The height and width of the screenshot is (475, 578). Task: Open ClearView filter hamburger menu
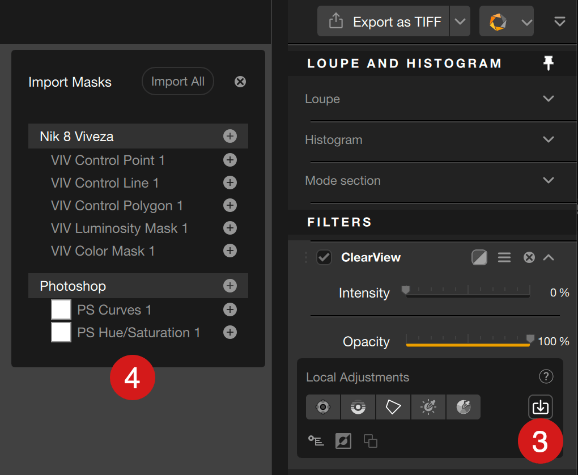click(x=504, y=257)
